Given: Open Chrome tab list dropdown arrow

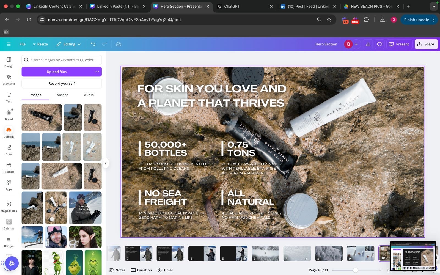Looking at the screenshot, I should coord(434,6).
